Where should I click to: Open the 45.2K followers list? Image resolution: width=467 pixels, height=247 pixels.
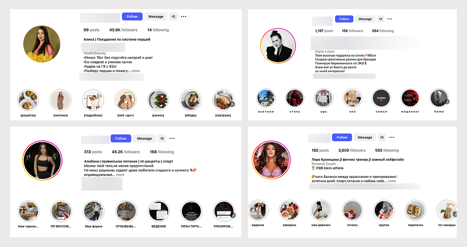click(x=125, y=152)
